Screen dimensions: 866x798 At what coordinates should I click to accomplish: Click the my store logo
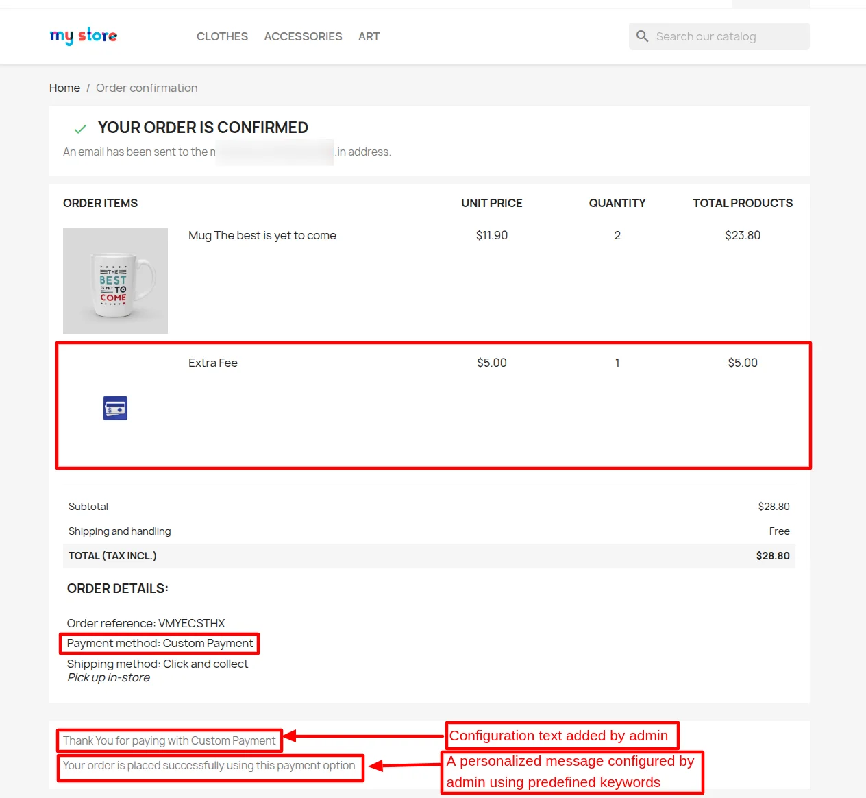(x=84, y=36)
